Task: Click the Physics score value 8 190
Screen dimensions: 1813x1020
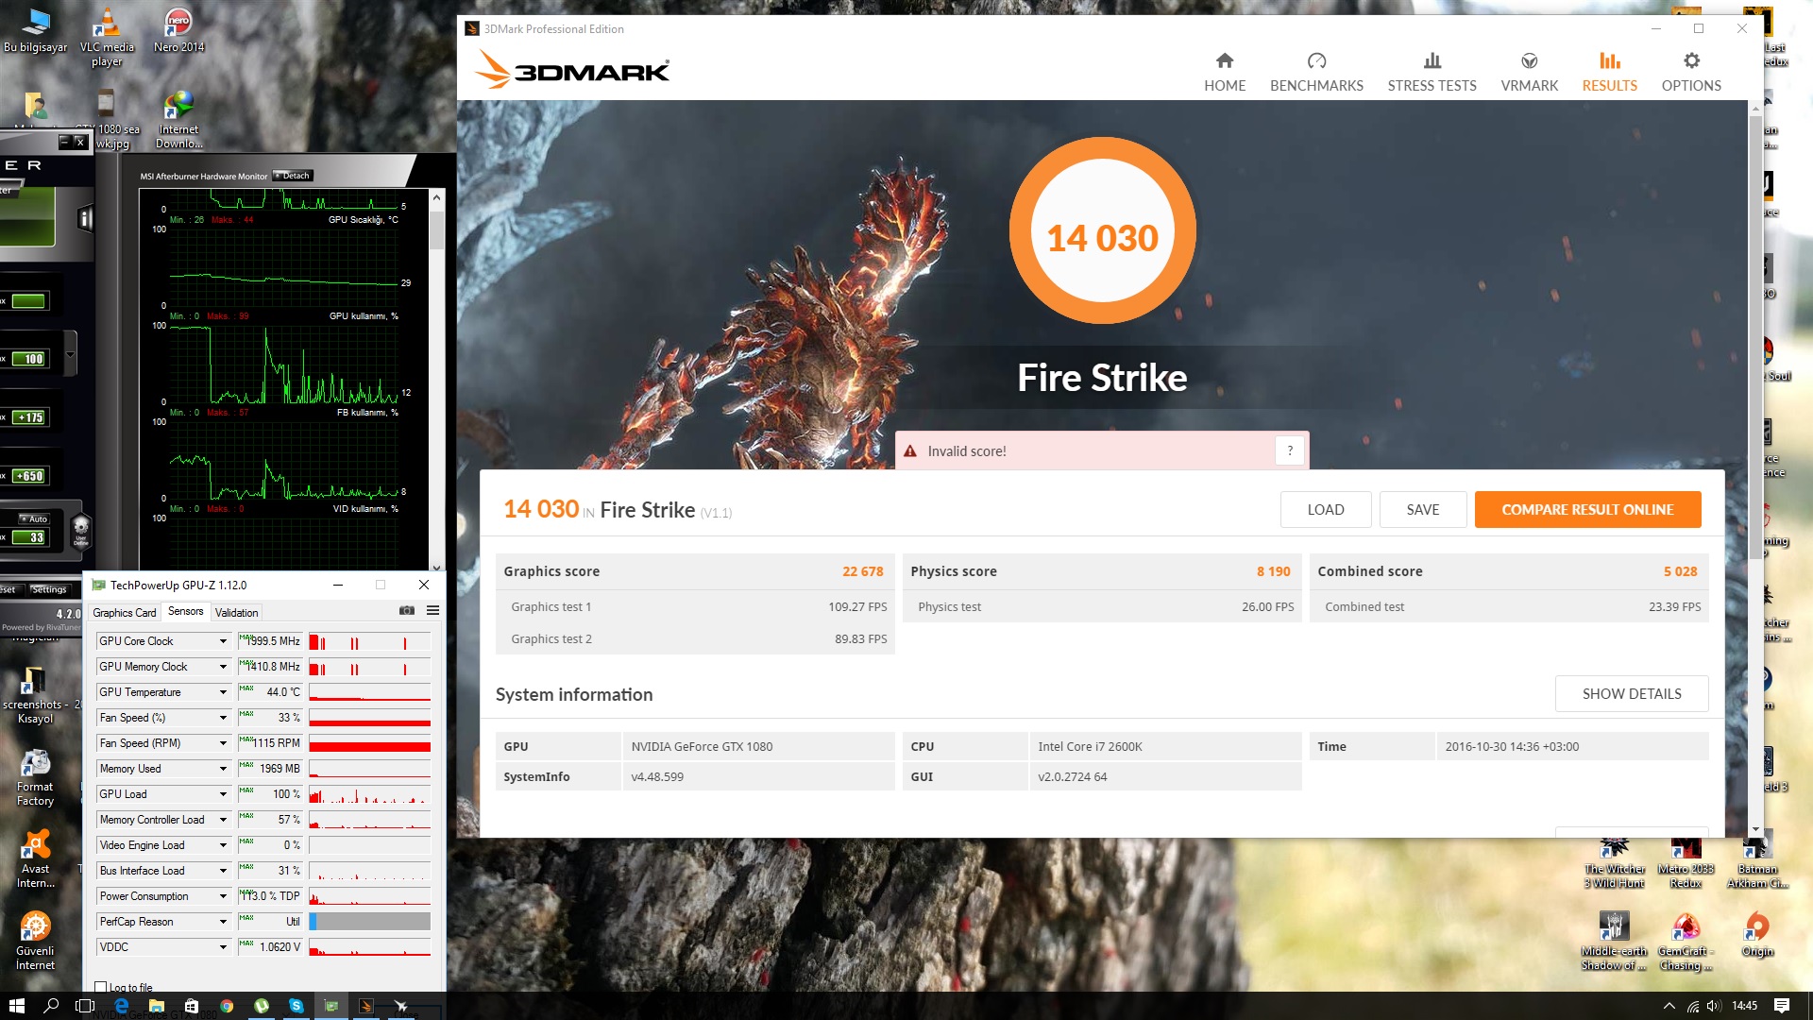Action: [1273, 571]
